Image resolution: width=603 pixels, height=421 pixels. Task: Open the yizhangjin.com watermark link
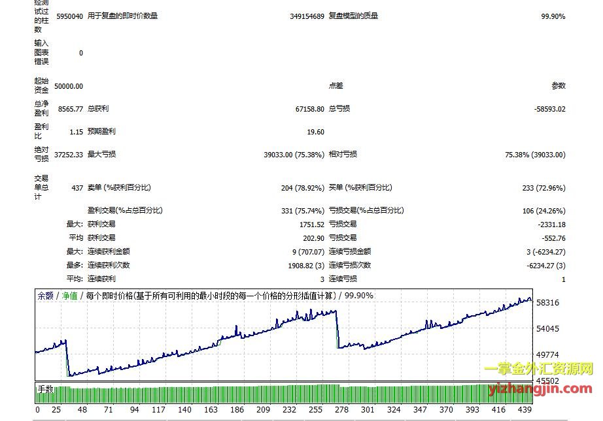pos(540,389)
